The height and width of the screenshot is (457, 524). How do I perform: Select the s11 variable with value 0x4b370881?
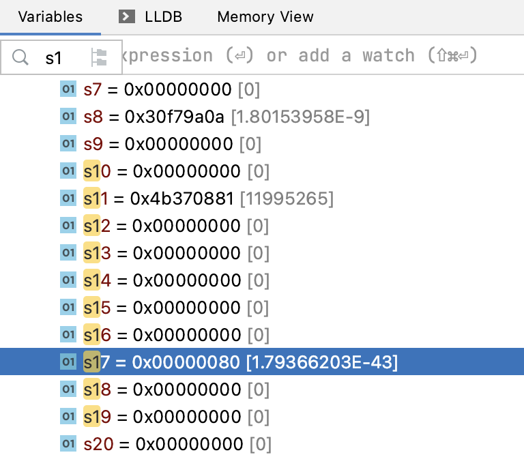(208, 198)
